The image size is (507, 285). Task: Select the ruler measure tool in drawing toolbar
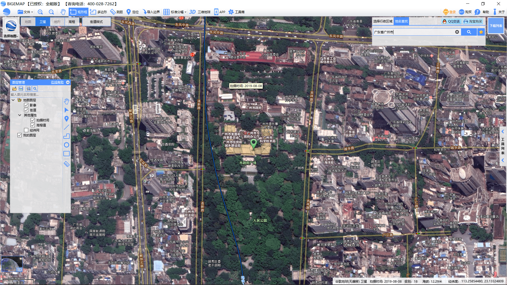(67, 164)
